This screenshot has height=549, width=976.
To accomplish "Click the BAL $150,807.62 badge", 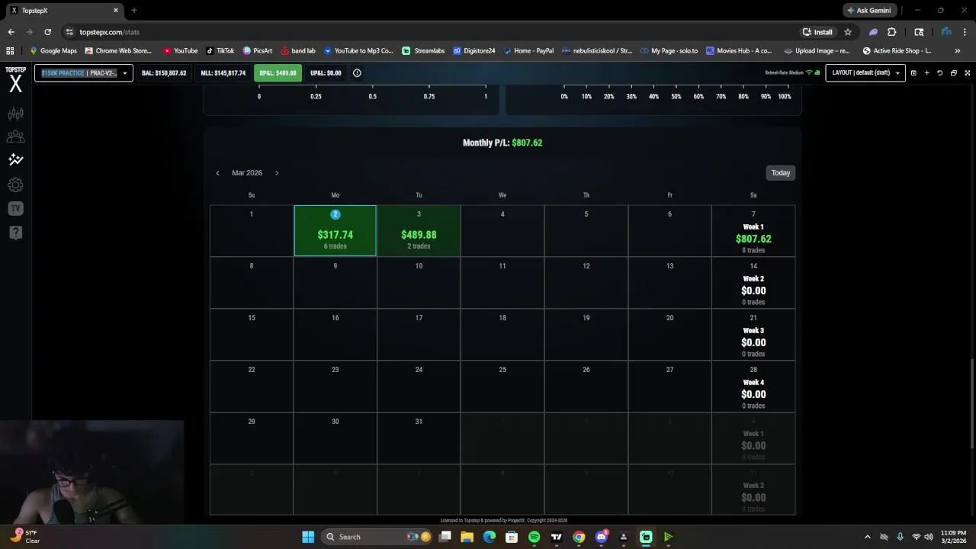I will [x=164, y=73].
